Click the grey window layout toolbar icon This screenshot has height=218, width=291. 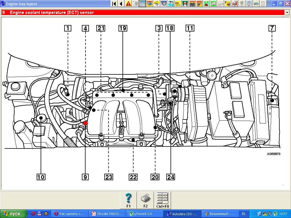135,3
